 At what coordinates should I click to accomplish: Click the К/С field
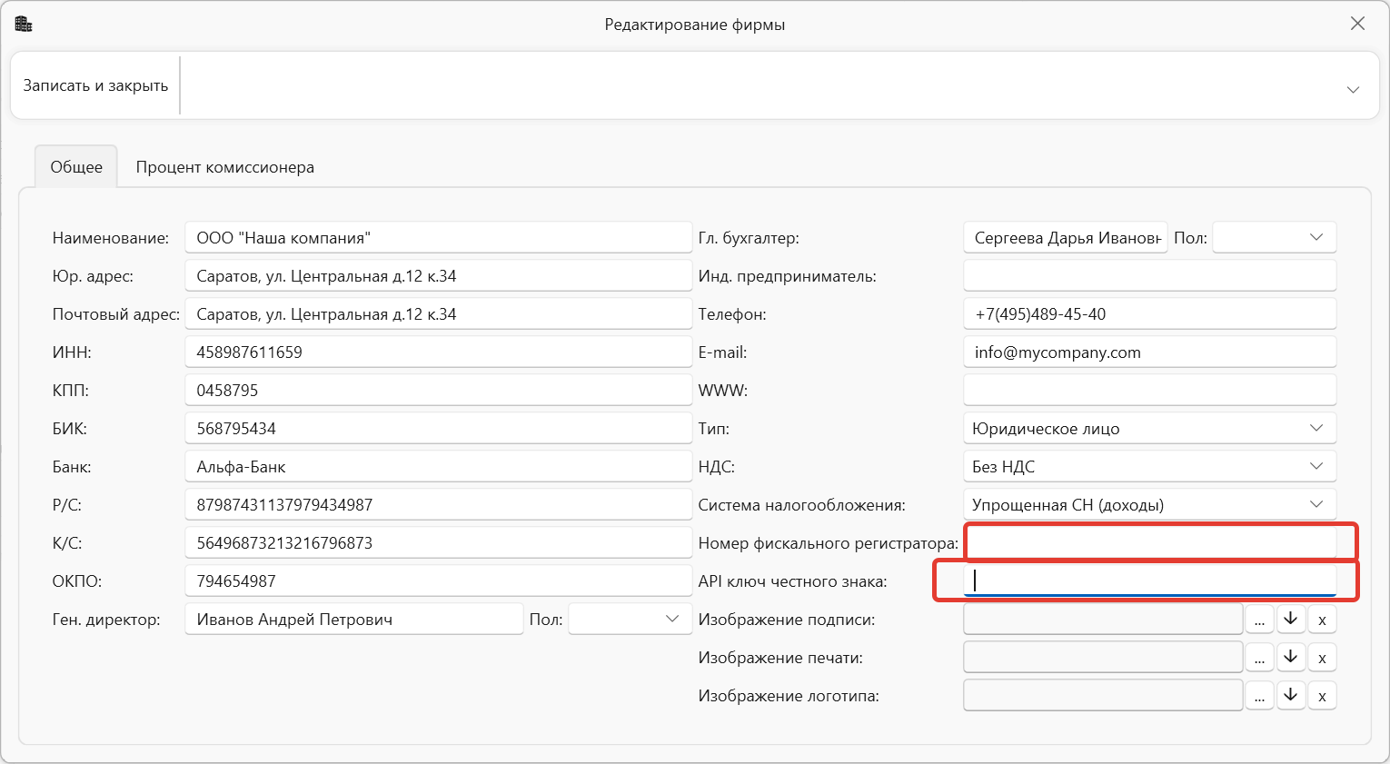coord(438,542)
